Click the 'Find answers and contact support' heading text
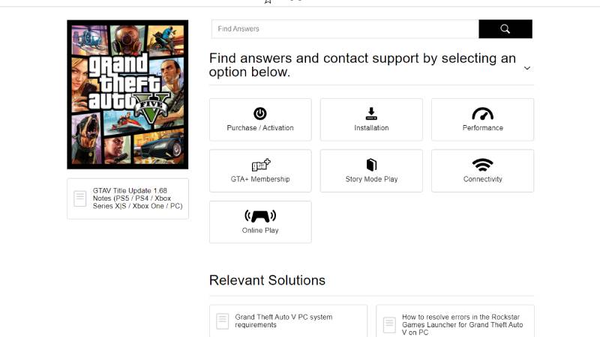 click(x=362, y=65)
